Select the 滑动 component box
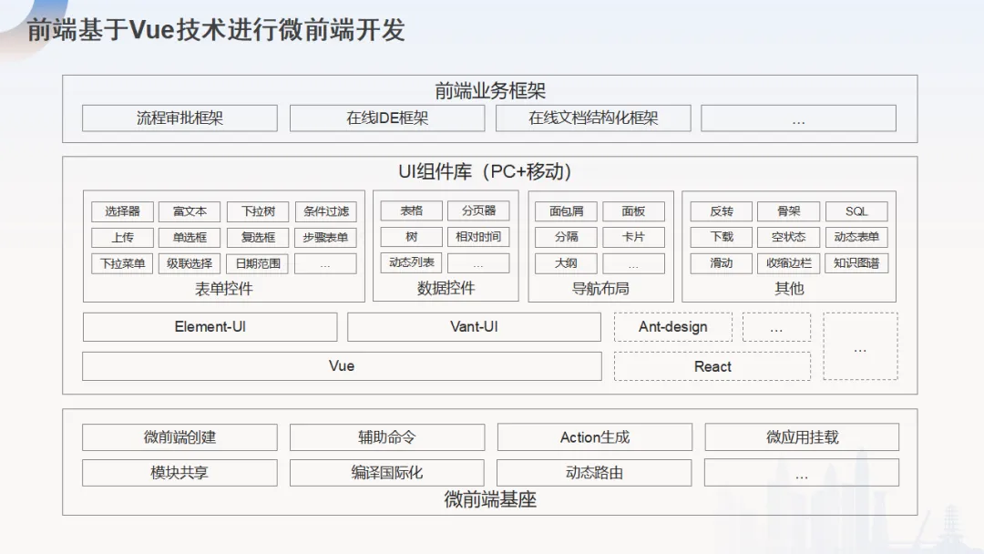This screenshot has width=984, height=554. 721,263
